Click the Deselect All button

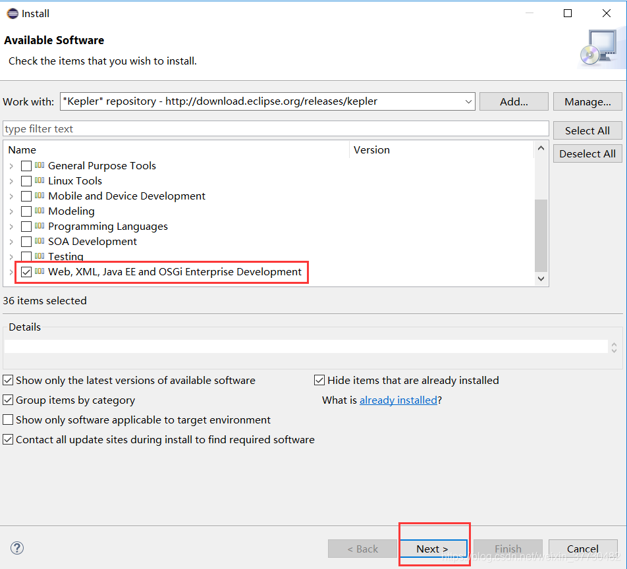click(x=587, y=153)
